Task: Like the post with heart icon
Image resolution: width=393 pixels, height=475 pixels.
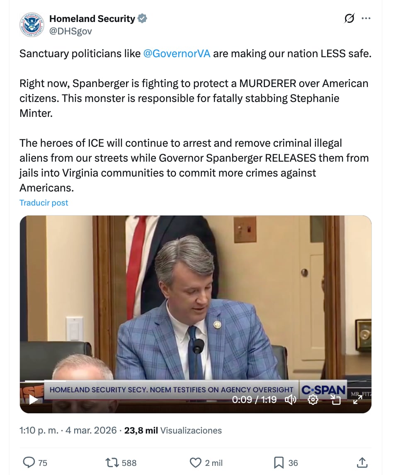Action: tap(195, 463)
